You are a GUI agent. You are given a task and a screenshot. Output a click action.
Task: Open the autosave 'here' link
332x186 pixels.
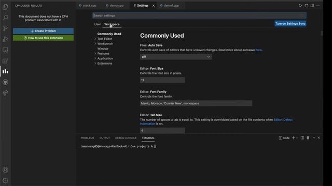coord(259,50)
